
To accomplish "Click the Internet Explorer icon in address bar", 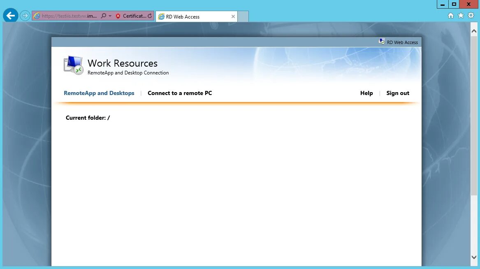I will click(x=37, y=16).
